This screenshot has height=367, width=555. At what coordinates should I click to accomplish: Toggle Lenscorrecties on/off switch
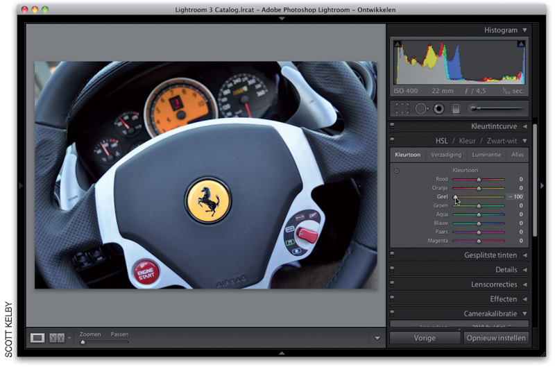click(392, 284)
